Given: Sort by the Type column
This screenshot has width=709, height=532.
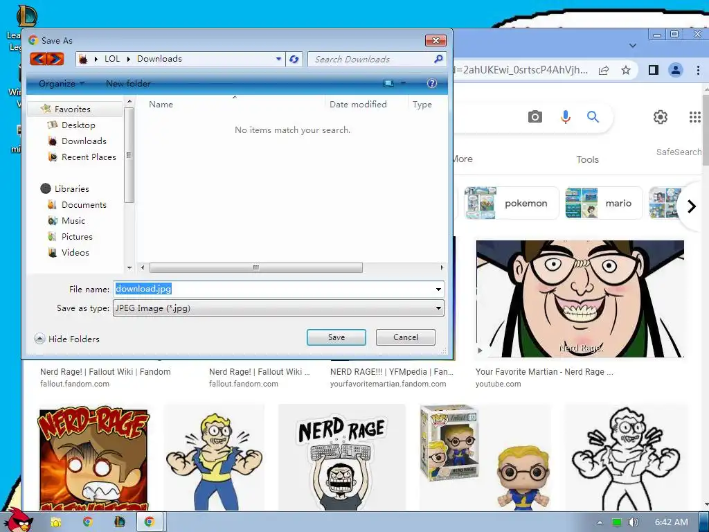Looking at the screenshot, I should (x=422, y=105).
